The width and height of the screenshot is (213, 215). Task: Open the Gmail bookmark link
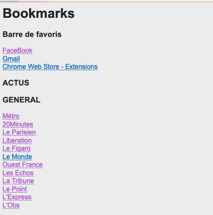coord(11,59)
